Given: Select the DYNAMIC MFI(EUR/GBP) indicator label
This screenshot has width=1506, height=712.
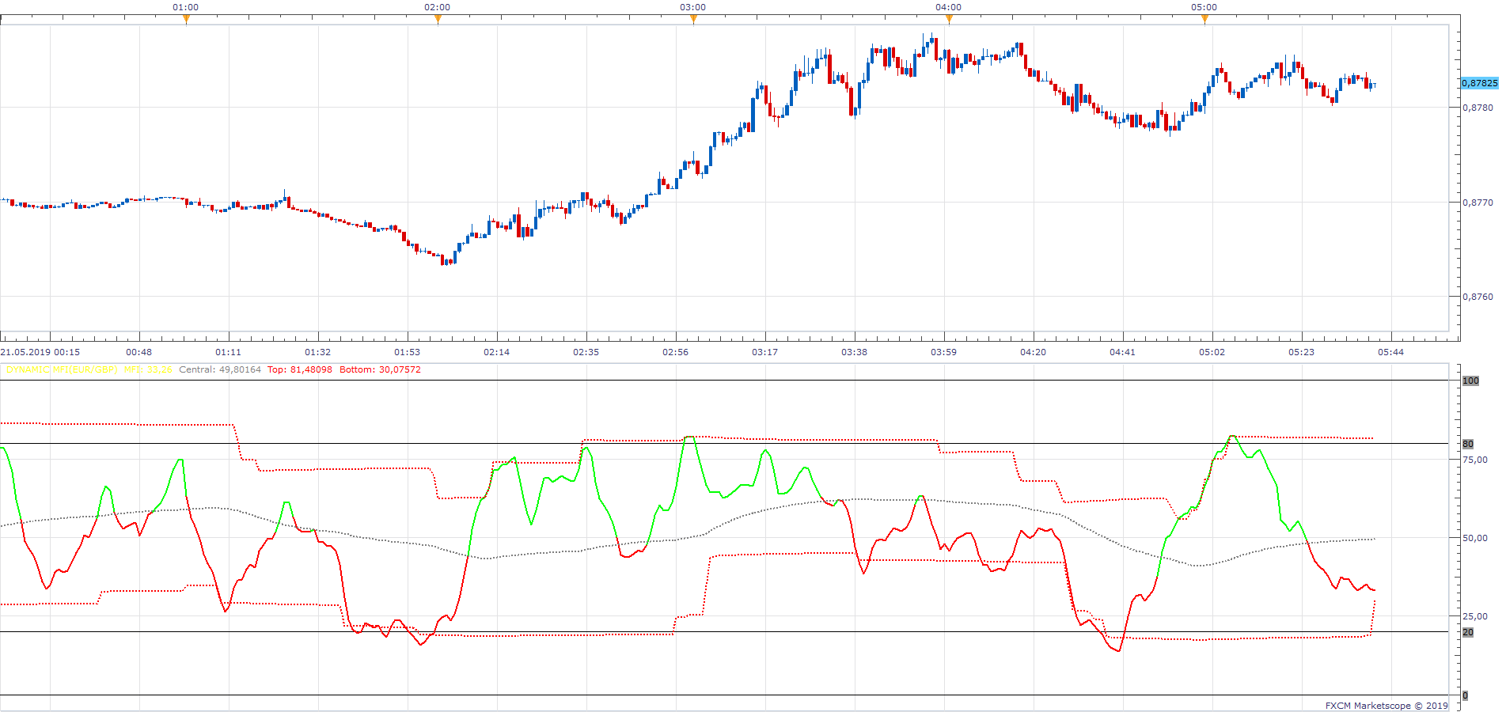Looking at the screenshot, I should tap(62, 369).
